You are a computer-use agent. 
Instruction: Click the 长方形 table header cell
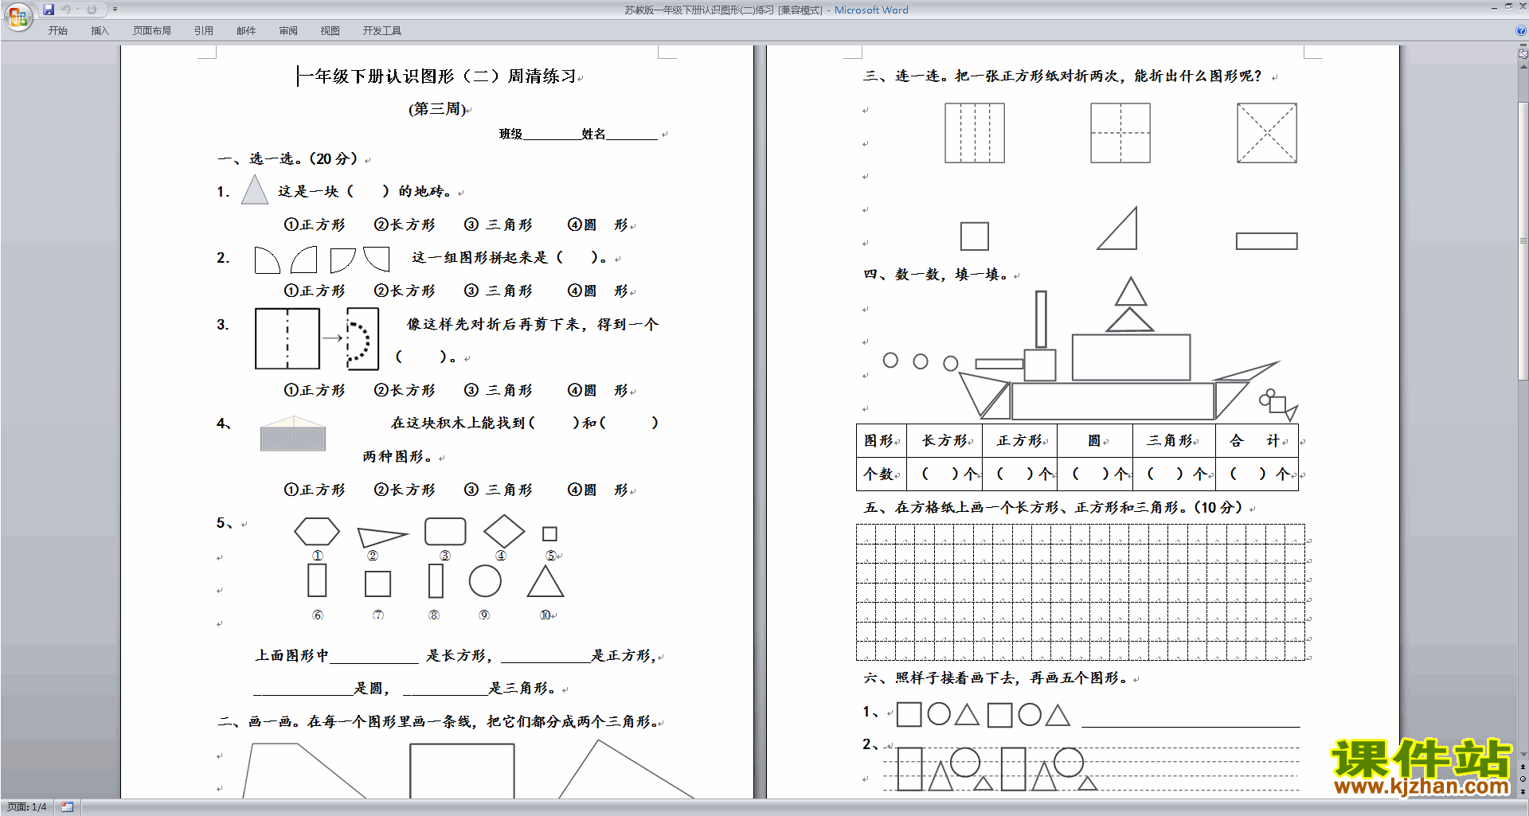point(944,440)
